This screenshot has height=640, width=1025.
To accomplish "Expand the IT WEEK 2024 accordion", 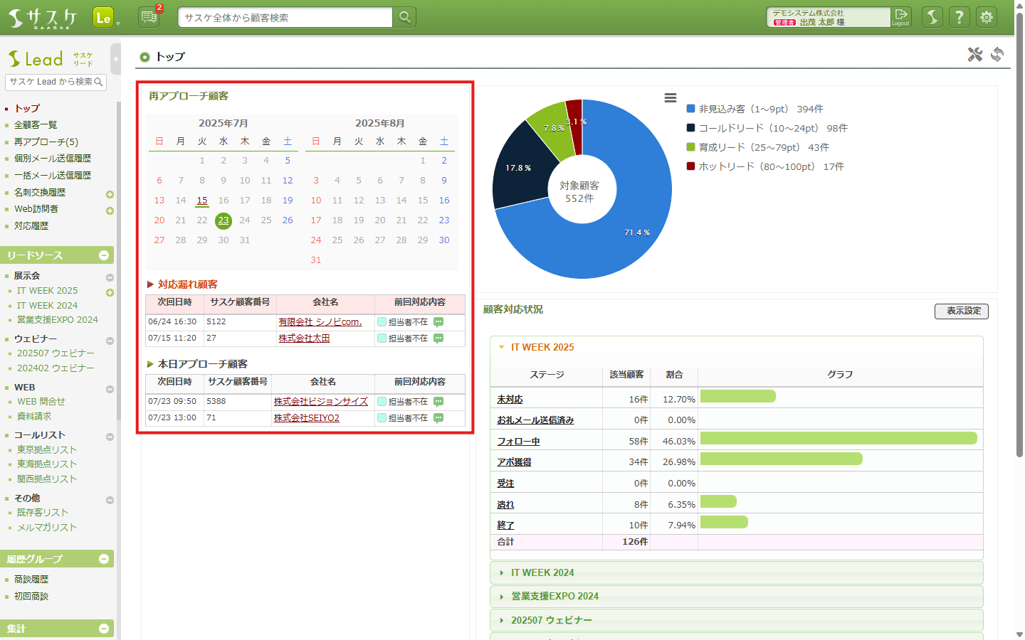I will click(542, 572).
